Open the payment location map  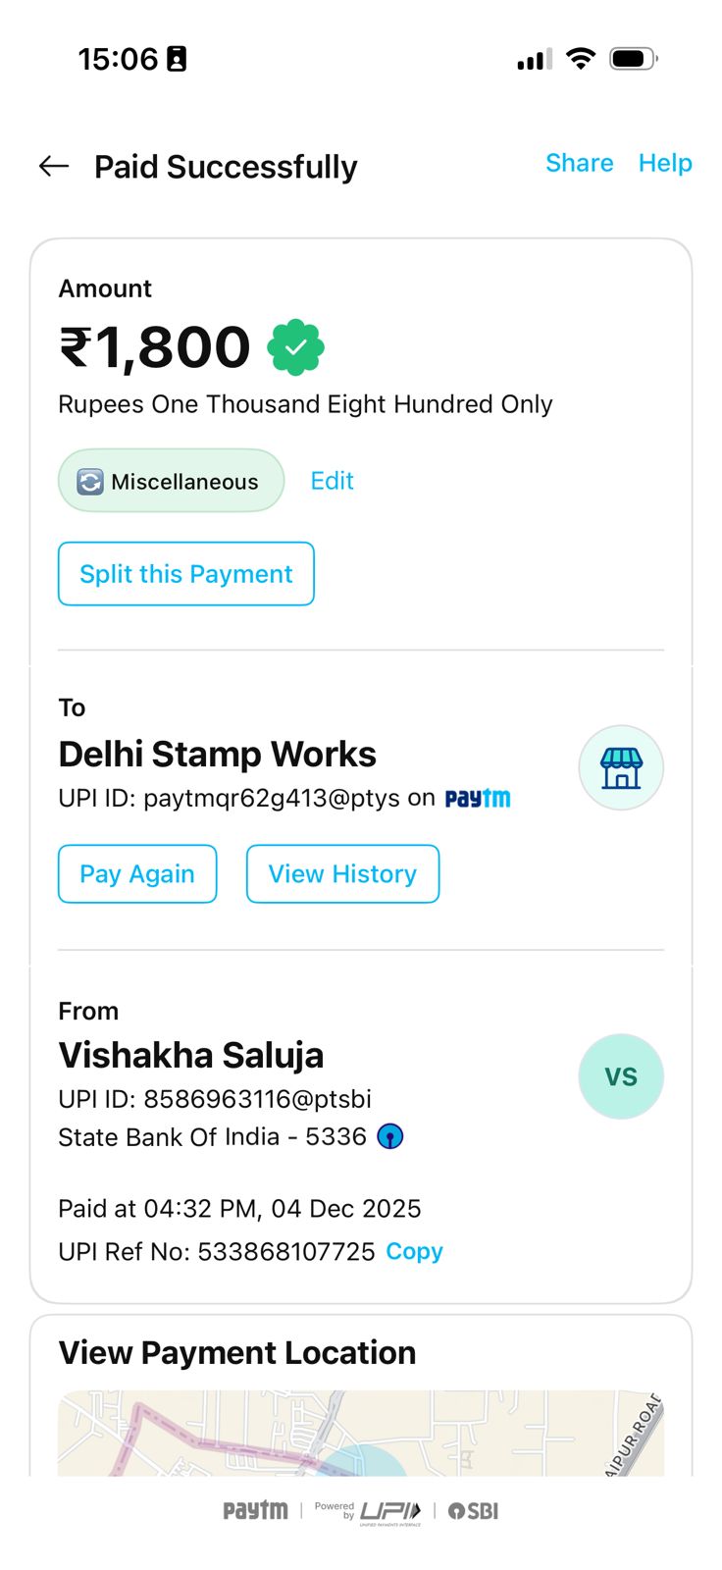[x=361, y=1433]
